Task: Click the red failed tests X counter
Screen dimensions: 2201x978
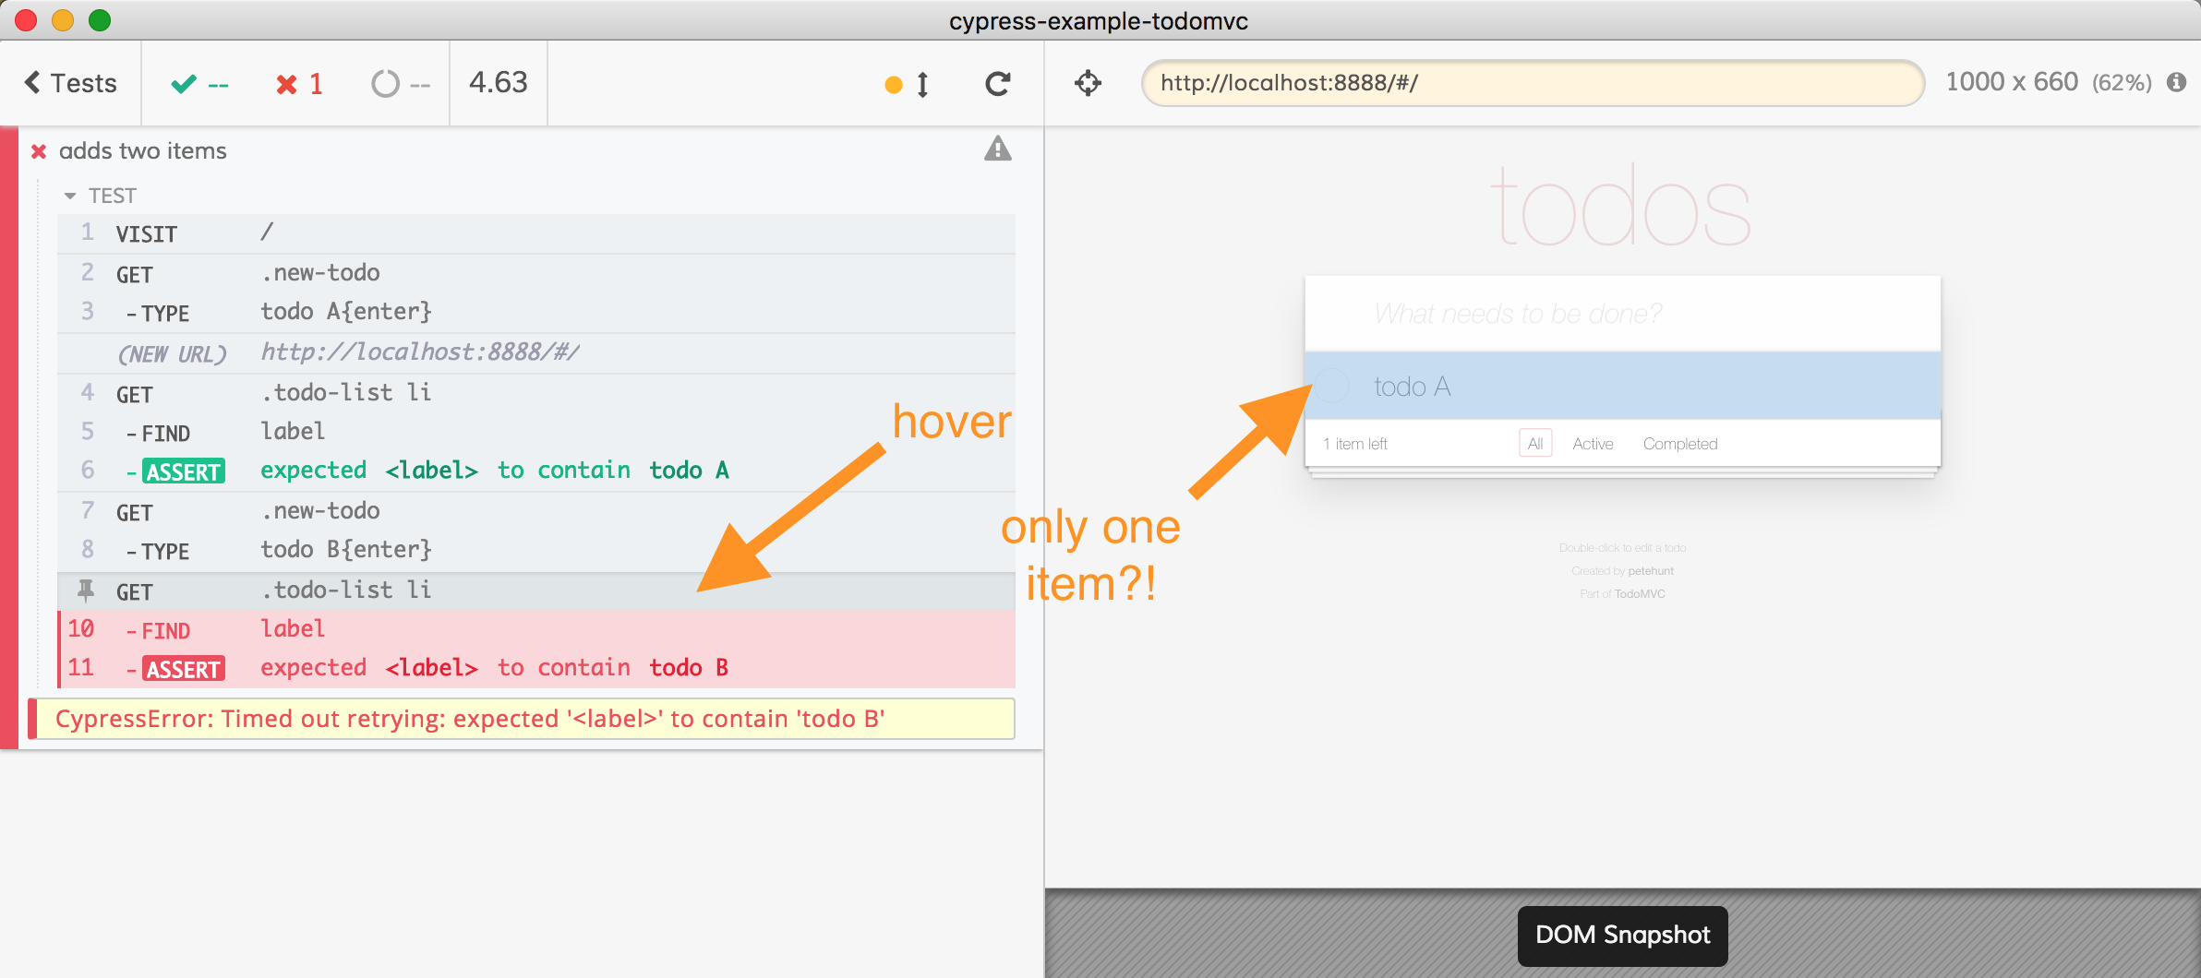Action: pyautogui.click(x=299, y=84)
